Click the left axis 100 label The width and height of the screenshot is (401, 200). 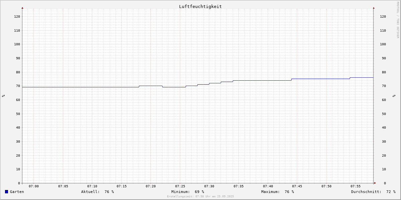[x=17, y=44]
